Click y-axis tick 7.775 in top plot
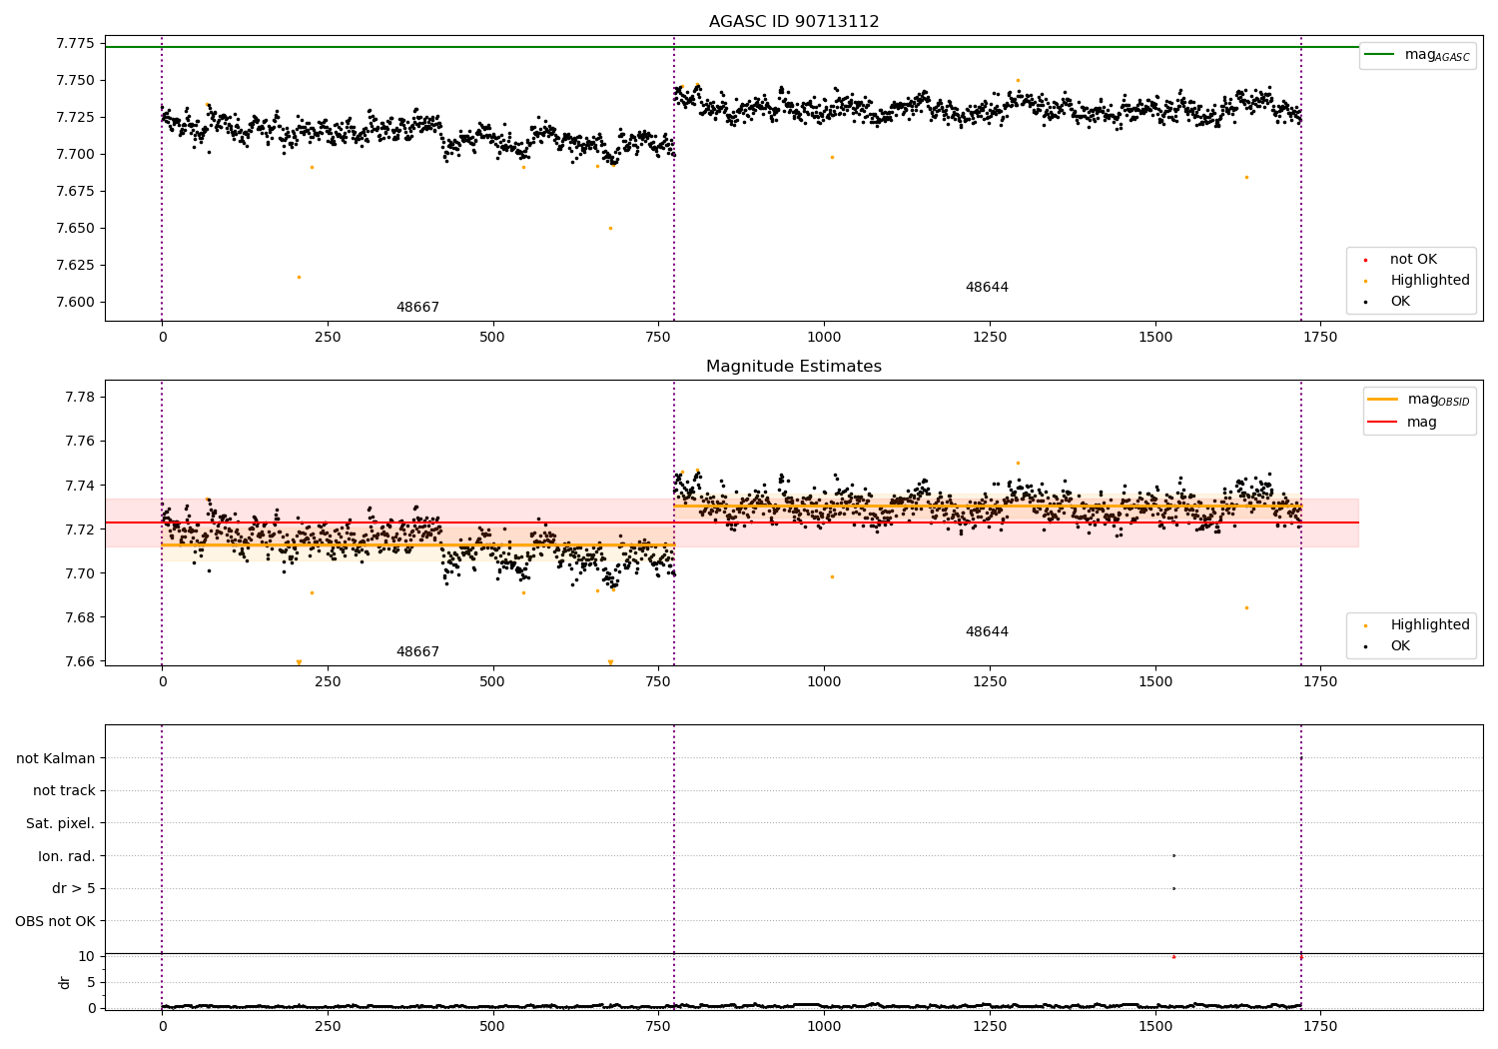This screenshot has height=1049, width=1498. [75, 43]
